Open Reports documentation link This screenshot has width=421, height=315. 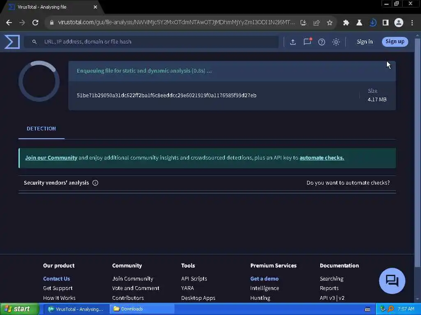point(329,288)
